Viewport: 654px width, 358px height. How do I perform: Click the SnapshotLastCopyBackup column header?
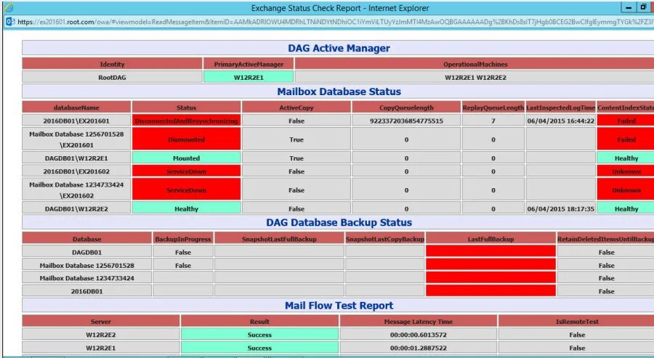[385, 239]
